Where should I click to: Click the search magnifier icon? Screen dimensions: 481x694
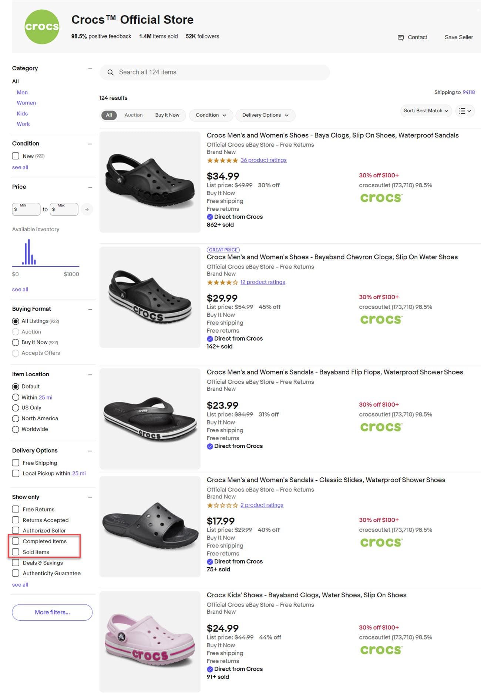coord(110,73)
